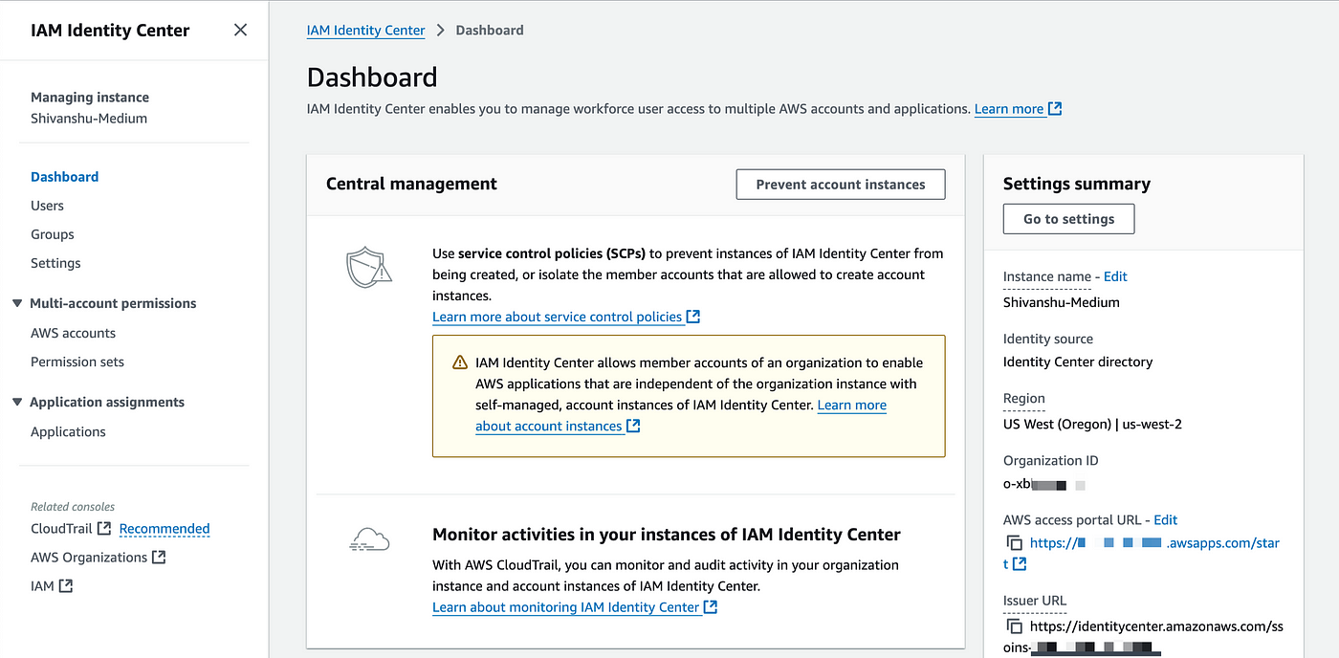Open Learn more about account instances link
This screenshot has height=658, width=1339.
tap(681, 415)
